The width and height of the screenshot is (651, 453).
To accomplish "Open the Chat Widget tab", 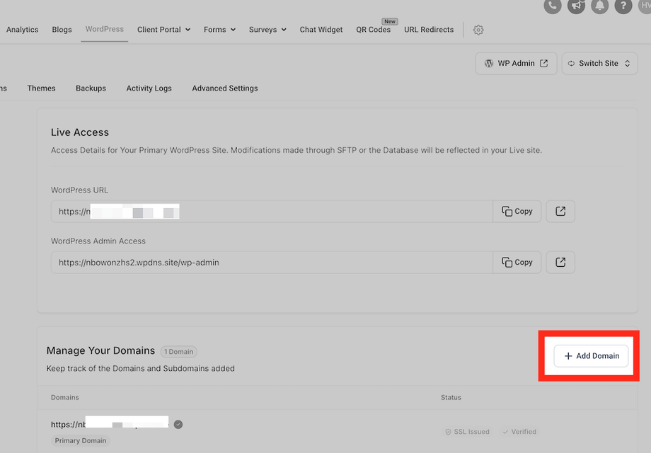I will coord(321,30).
